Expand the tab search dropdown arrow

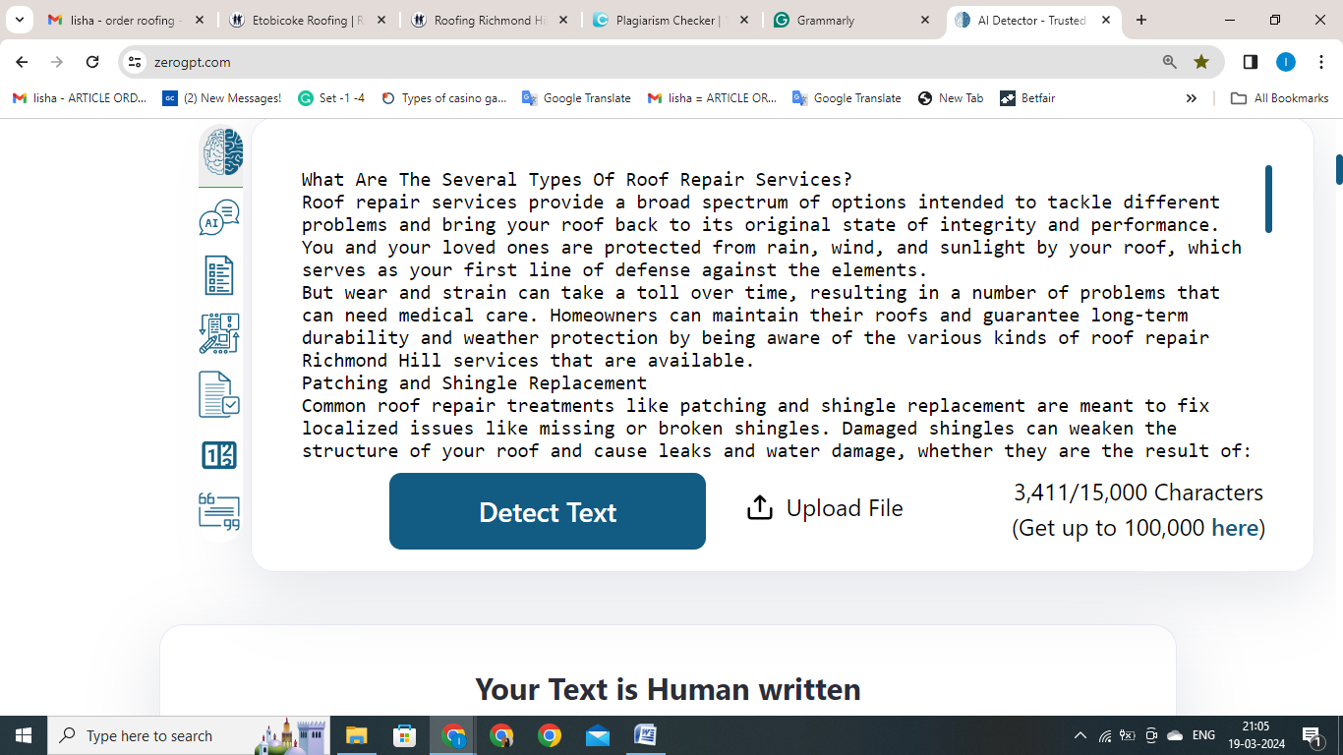[19, 20]
